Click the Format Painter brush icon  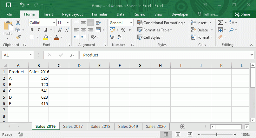coord(18,37)
